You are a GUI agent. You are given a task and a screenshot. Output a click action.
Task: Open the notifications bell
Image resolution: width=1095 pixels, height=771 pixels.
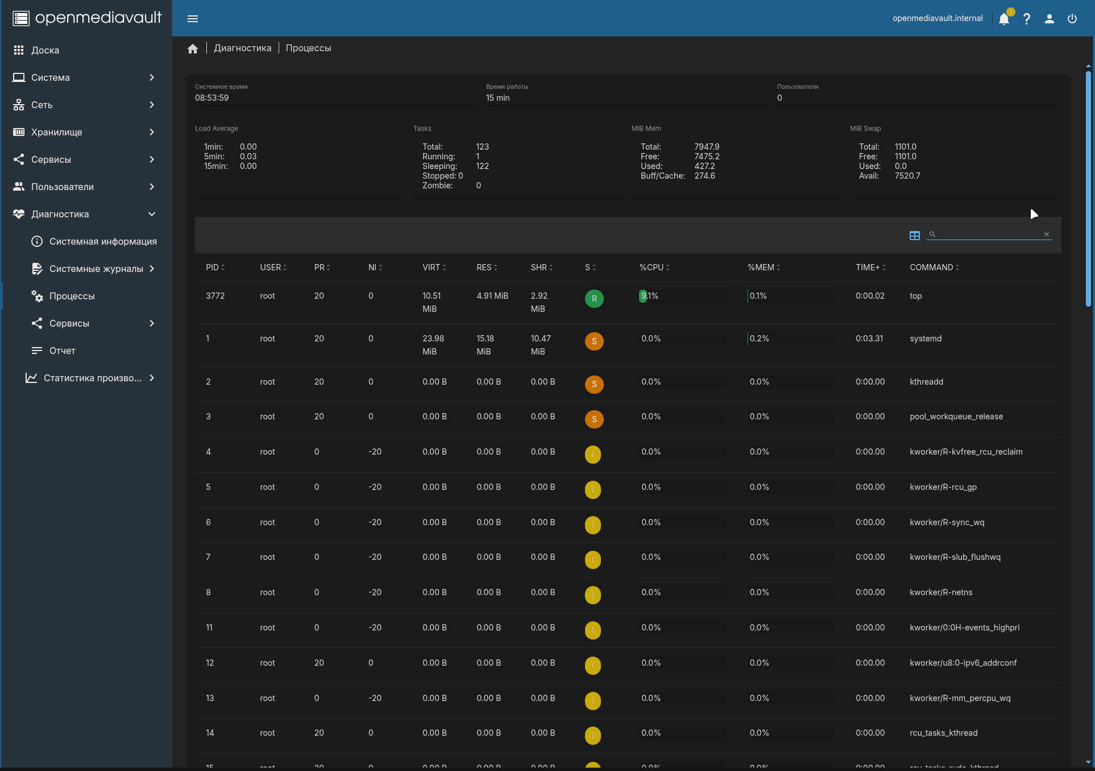[1004, 19]
